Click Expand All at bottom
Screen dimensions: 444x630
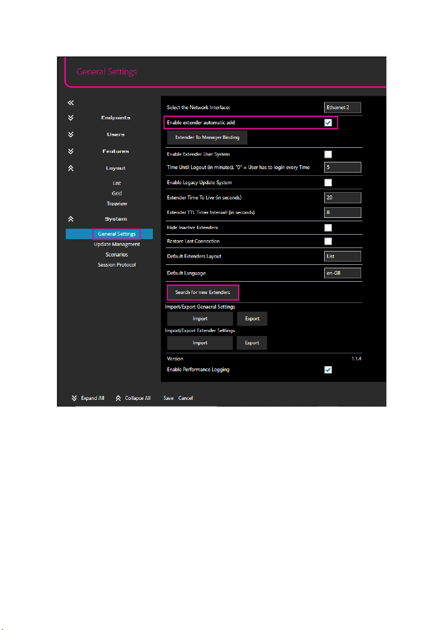coord(92,398)
